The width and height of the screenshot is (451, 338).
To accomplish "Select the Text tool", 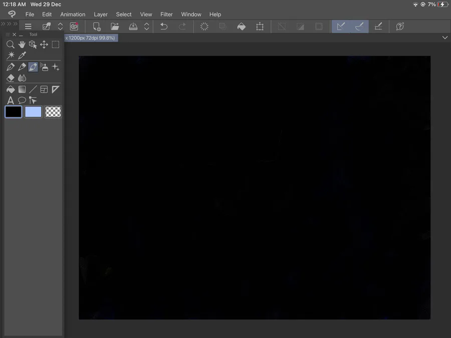I will point(11,100).
